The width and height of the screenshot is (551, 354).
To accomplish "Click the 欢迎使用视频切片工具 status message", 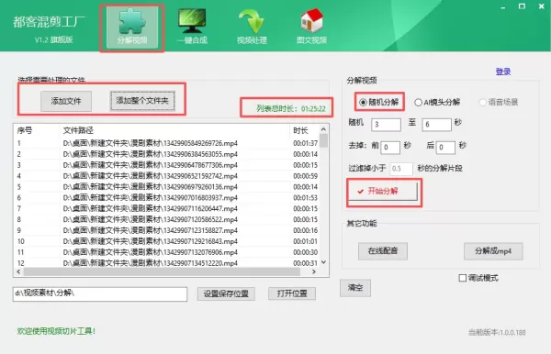I will (x=56, y=331).
